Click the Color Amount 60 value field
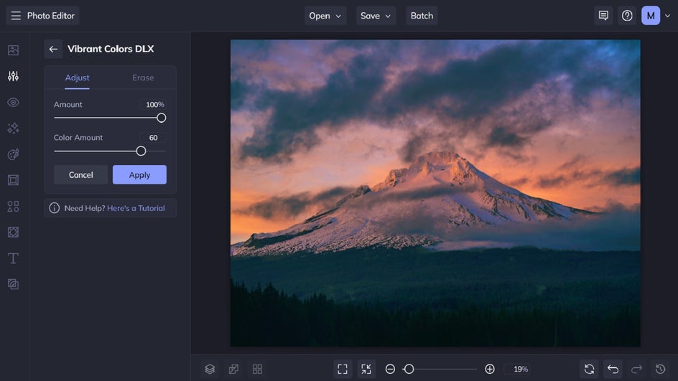678x381 pixels. coord(153,137)
